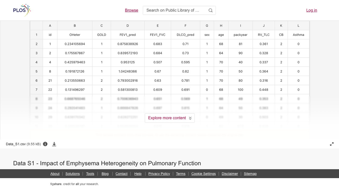Open the Browse link
The width and height of the screenshot is (339, 190).
(132, 10)
